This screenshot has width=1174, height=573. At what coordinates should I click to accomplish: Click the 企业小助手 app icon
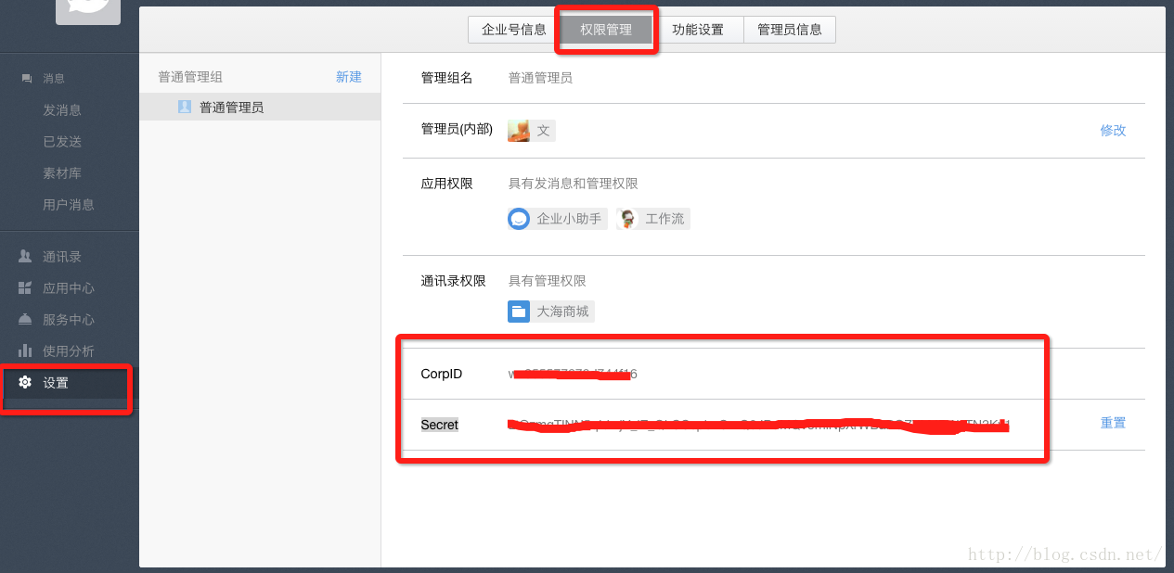519,219
